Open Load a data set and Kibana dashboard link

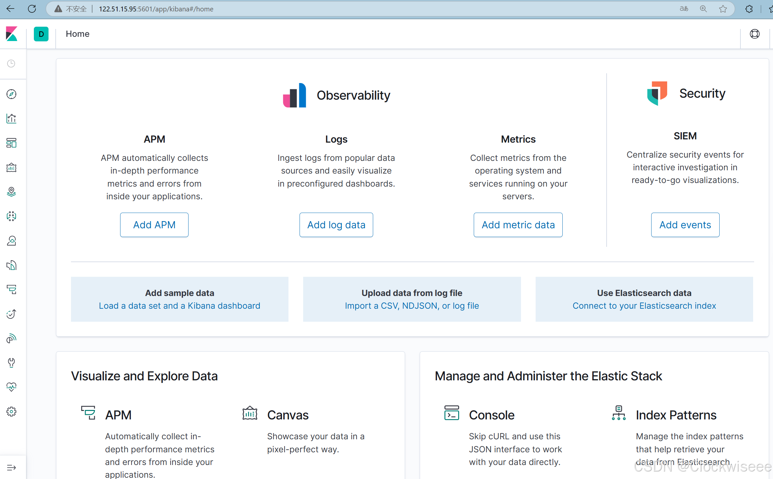[180, 306]
